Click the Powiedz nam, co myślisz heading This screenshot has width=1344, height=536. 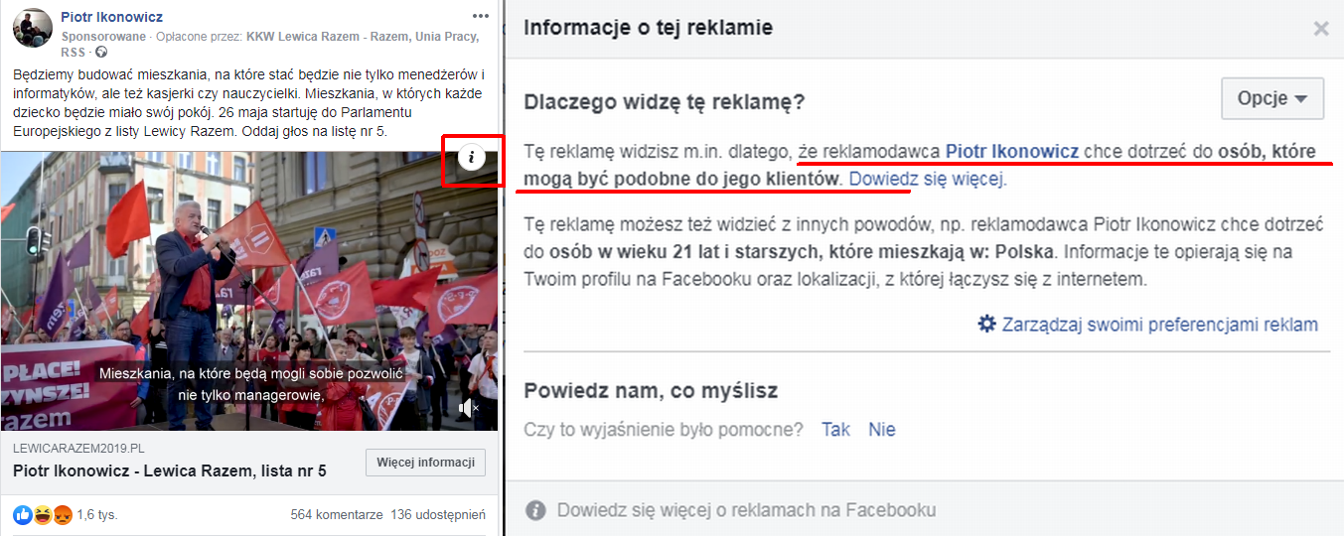pyautogui.click(x=651, y=391)
